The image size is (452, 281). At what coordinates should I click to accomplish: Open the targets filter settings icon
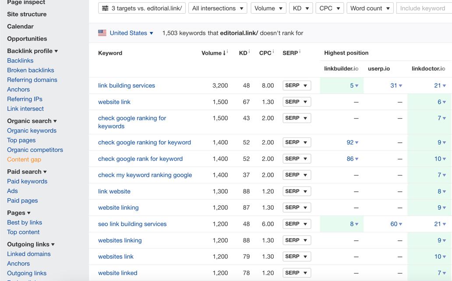(105, 8)
